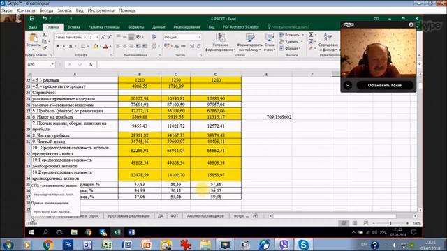Apply percent style to cells
447x251 pixels.
(x=177, y=46)
